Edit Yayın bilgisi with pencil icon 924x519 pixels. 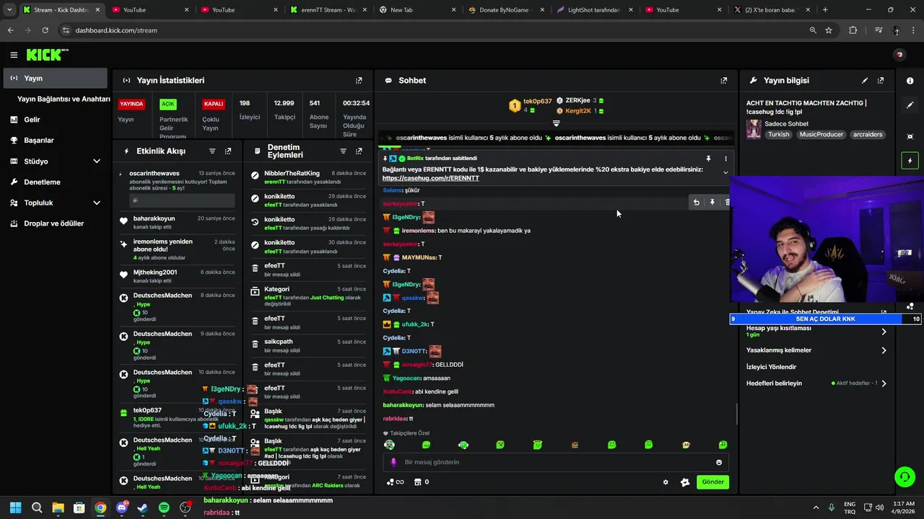(865, 81)
